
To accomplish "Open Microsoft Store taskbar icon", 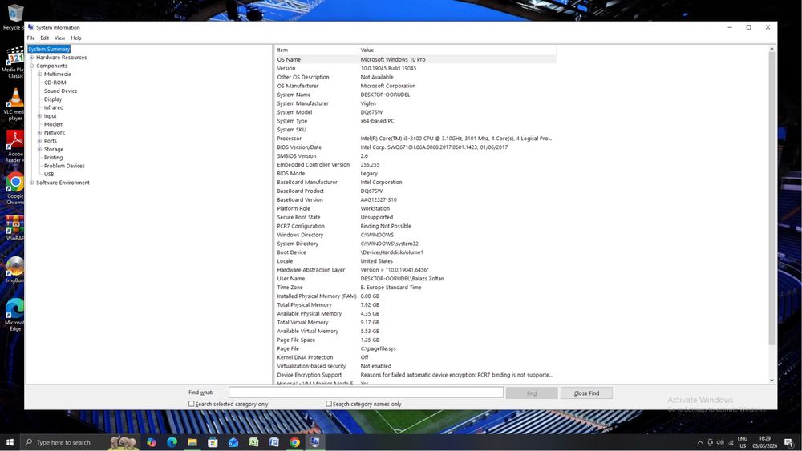I will tap(213, 442).
